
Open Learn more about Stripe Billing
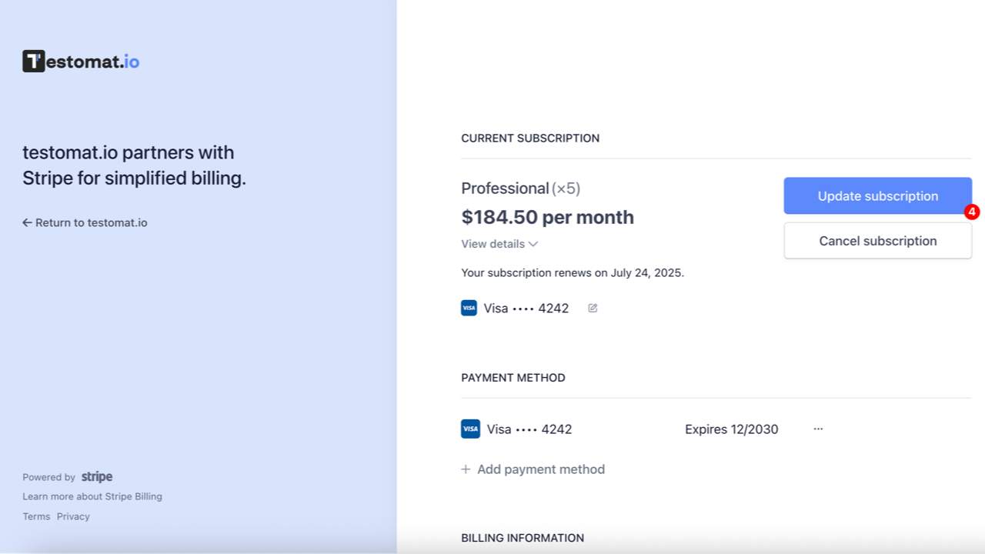[x=92, y=496]
